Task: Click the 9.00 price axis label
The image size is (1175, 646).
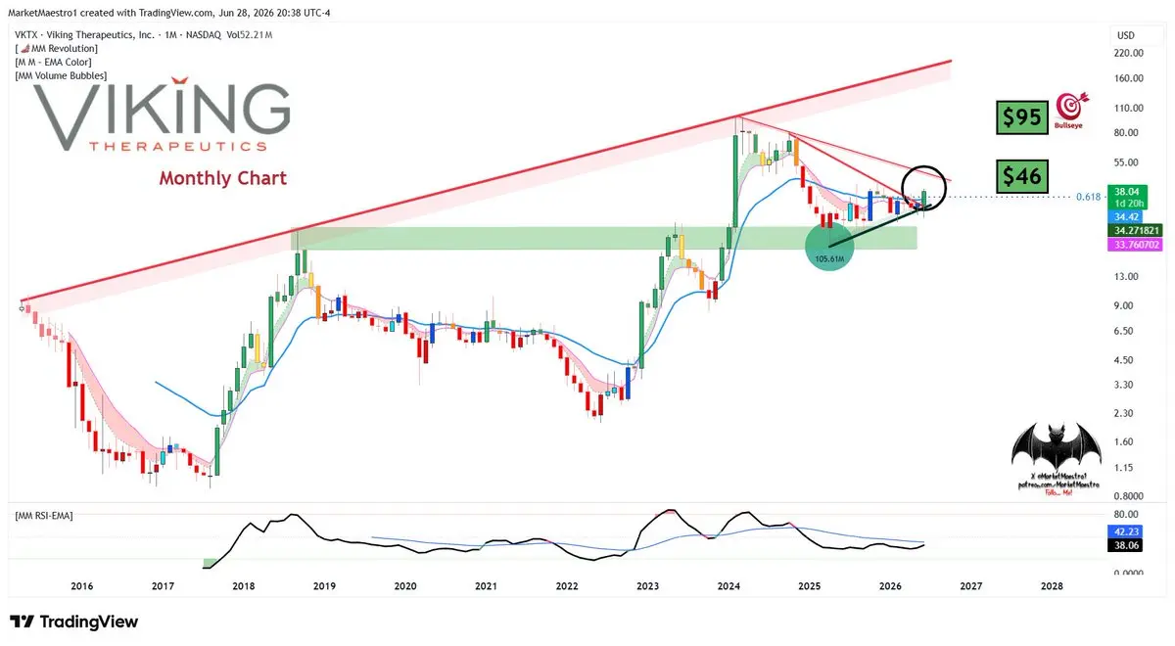Action: point(1124,305)
